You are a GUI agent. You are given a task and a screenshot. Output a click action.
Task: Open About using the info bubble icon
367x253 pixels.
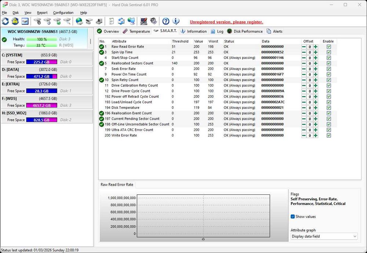[x=176, y=21]
